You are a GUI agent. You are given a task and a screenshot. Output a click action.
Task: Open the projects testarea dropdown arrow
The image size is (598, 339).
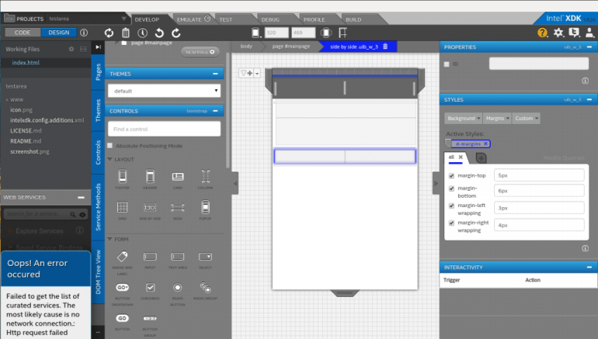(123, 19)
